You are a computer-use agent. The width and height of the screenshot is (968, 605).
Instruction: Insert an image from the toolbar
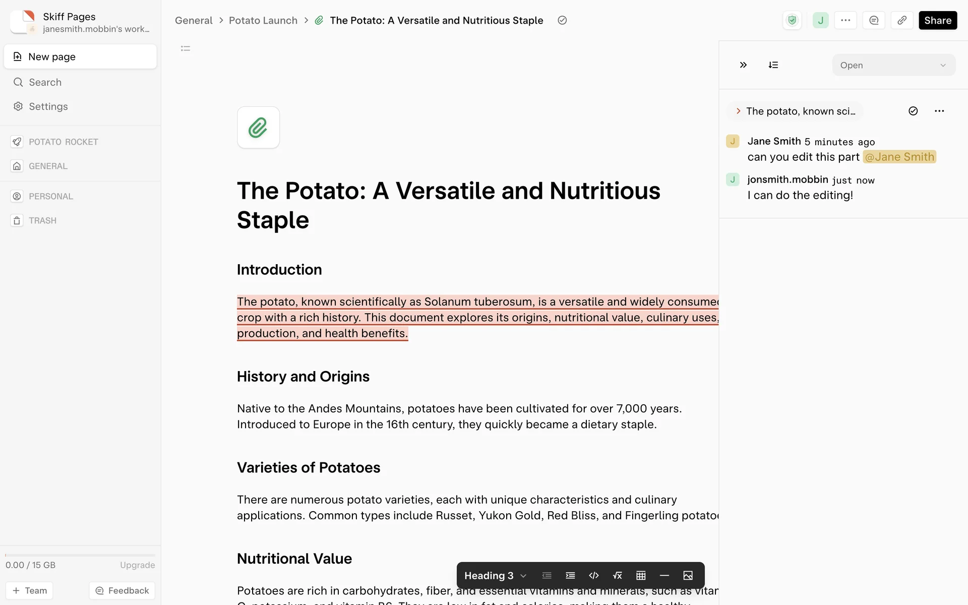tap(688, 575)
